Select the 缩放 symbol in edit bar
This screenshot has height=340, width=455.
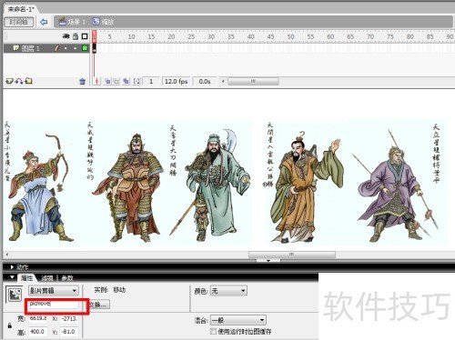(107, 22)
